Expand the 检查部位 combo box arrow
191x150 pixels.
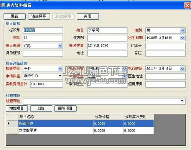point(182,101)
